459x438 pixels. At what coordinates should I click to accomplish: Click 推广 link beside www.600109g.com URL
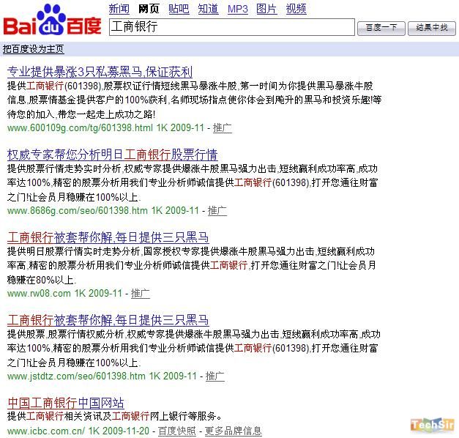coord(223,128)
